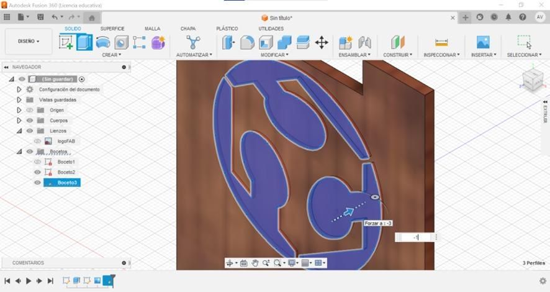Open the SELECCIONAR dropdown menu
This screenshot has height=292, width=550.
pos(524,55)
